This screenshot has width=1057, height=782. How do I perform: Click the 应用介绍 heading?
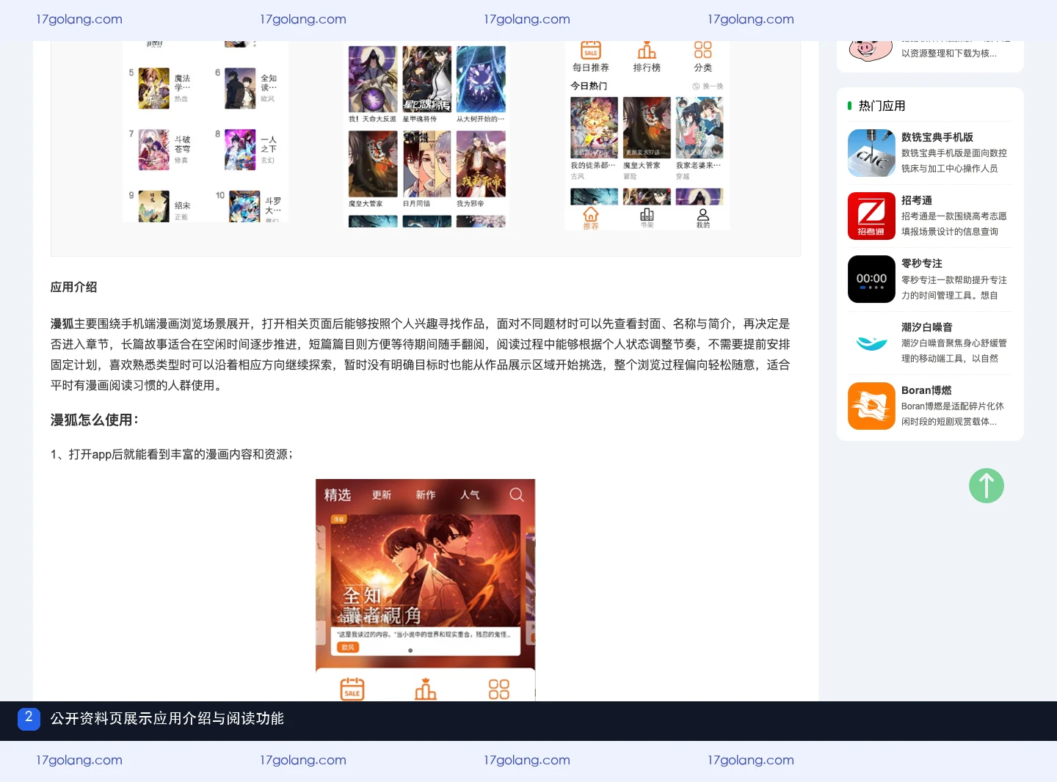point(73,287)
